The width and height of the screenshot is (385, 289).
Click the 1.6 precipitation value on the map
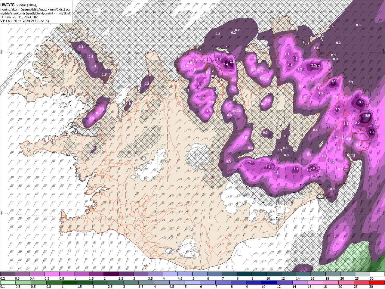295,59
